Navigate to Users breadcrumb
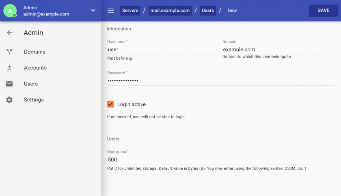This screenshot has height=196, width=341. click(208, 11)
